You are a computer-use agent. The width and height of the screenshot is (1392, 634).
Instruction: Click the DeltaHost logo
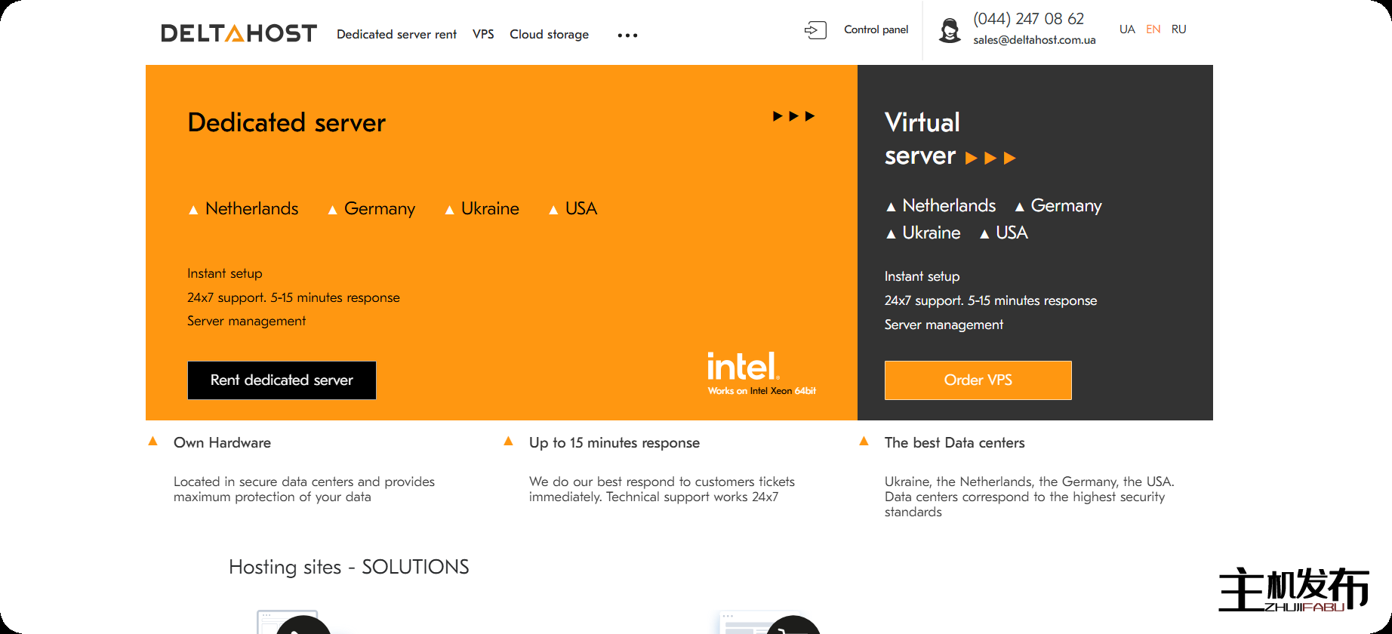click(239, 33)
